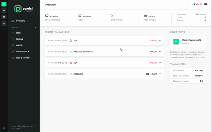Click the Next reward ~26 days row
This screenshot has width=212, height=132.
tap(188, 70)
